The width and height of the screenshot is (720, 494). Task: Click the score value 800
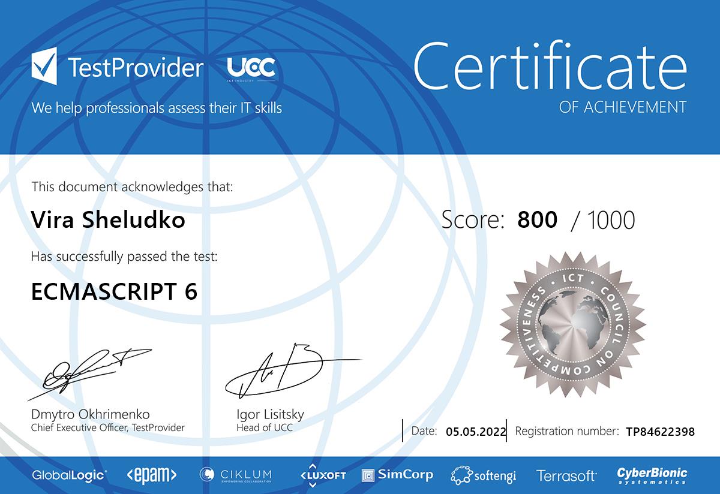pyautogui.click(x=537, y=220)
